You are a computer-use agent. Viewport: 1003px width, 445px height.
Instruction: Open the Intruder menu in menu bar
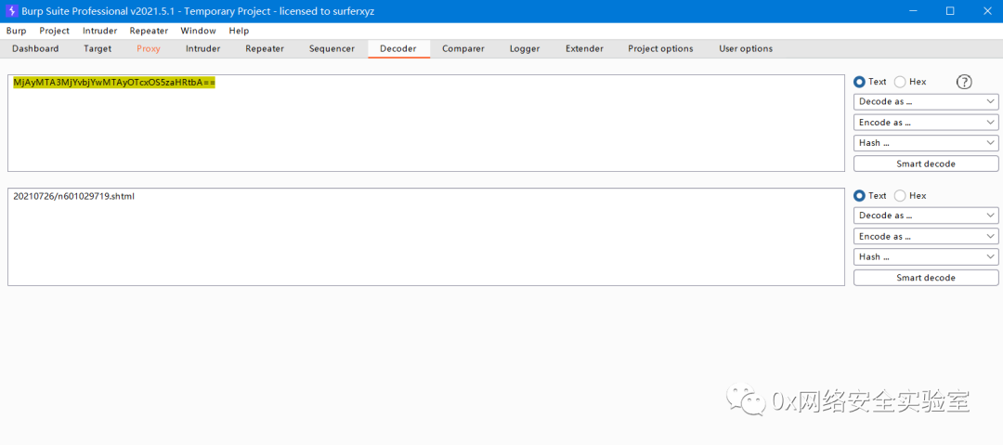(x=99, y=31)
